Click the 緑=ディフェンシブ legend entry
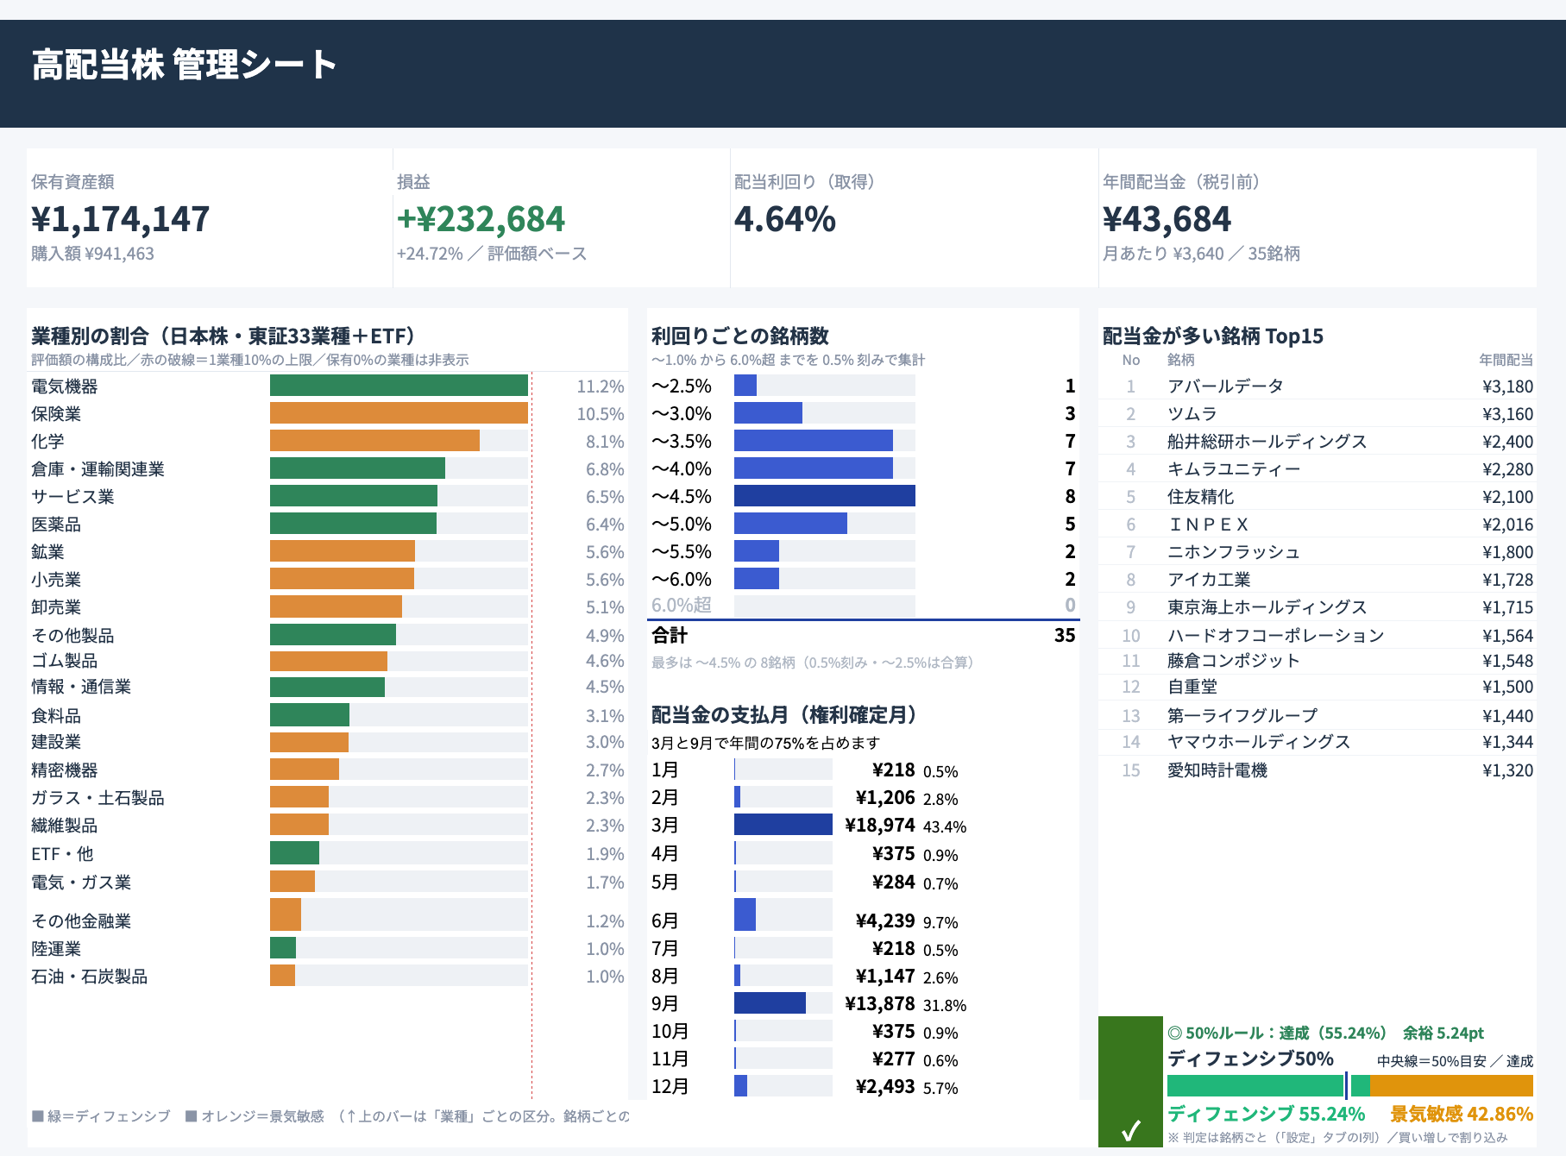 pyautogui.click(x=101, y=1116)
